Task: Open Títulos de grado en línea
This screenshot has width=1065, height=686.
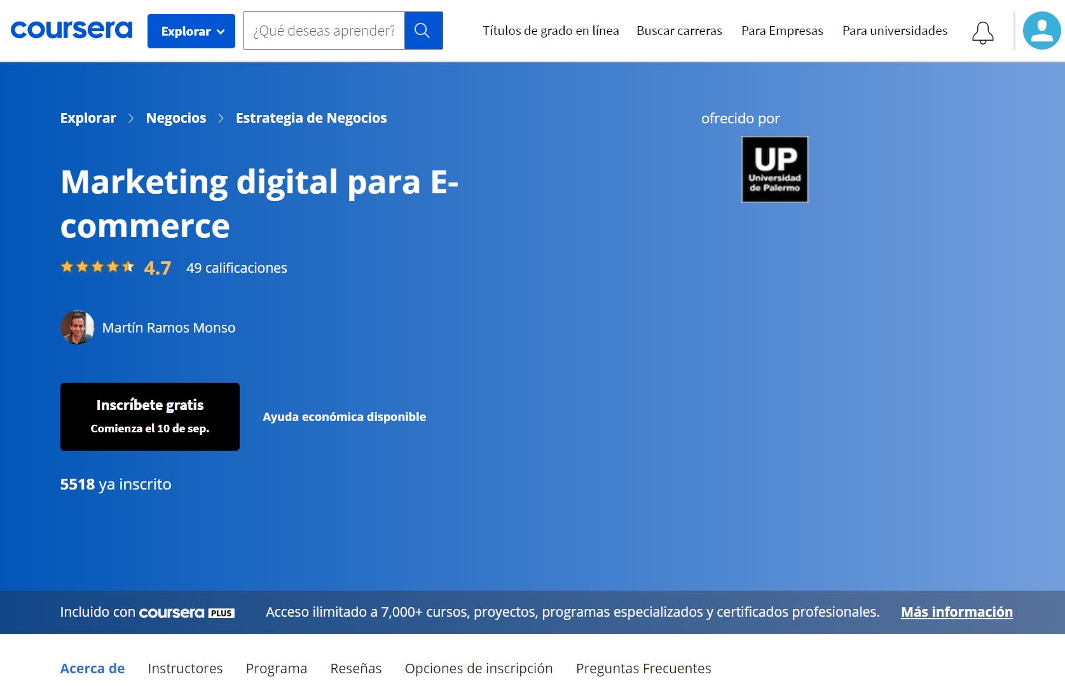Action: click(551, 31)
